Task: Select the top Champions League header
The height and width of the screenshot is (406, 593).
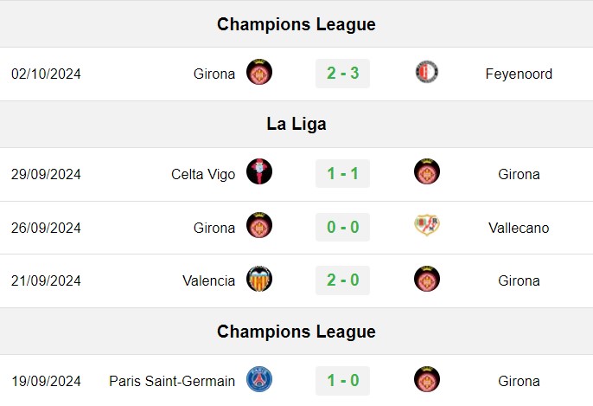Action: (x=296, y=24)
